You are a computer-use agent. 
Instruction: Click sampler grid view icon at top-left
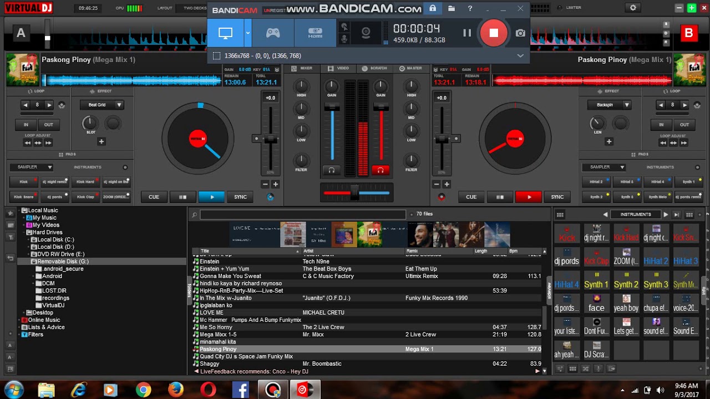(x=560, y=215)
